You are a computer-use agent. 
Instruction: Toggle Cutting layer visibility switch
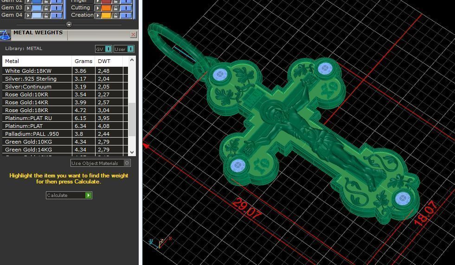click(126, 8)
